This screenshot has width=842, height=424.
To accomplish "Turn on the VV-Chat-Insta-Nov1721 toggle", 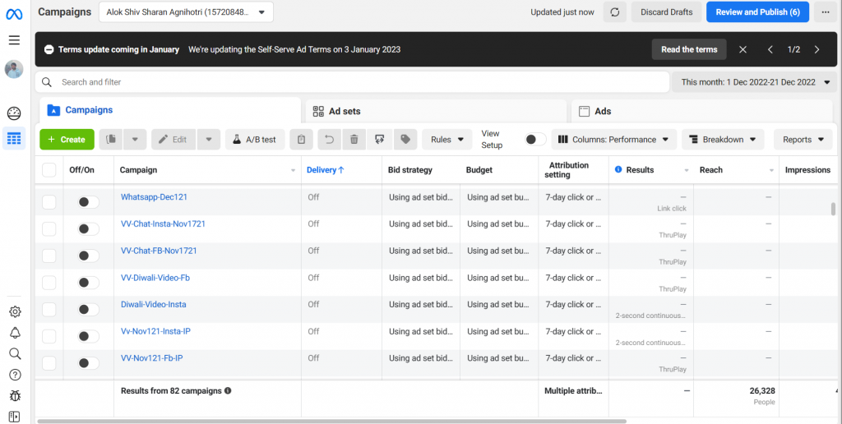I will (x=88, y=228).
